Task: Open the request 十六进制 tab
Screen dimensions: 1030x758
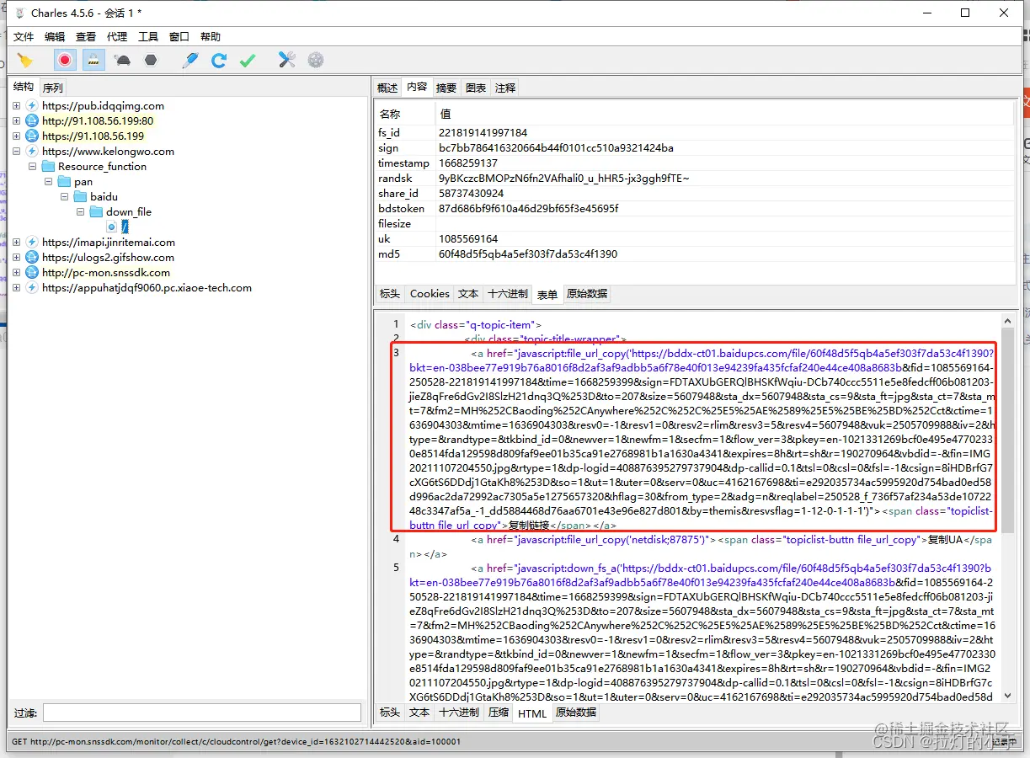Action: pos(508,294)
